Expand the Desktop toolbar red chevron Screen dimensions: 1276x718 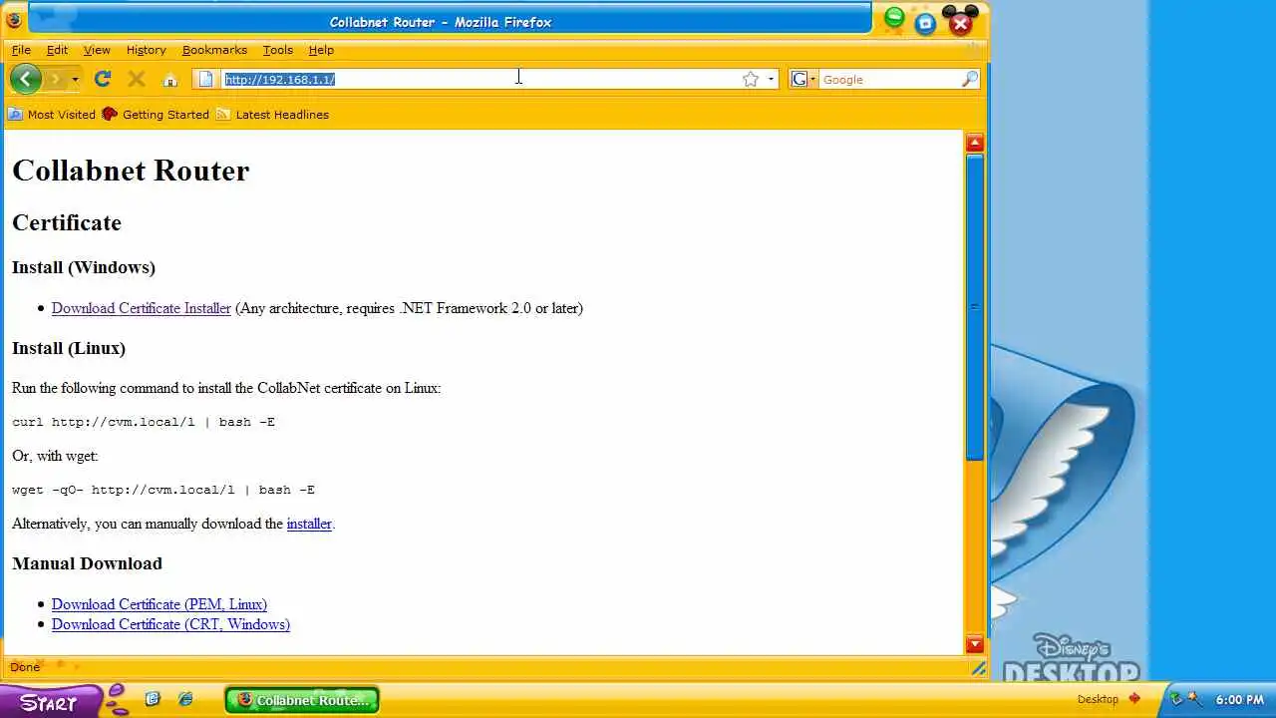(1134, 699)
